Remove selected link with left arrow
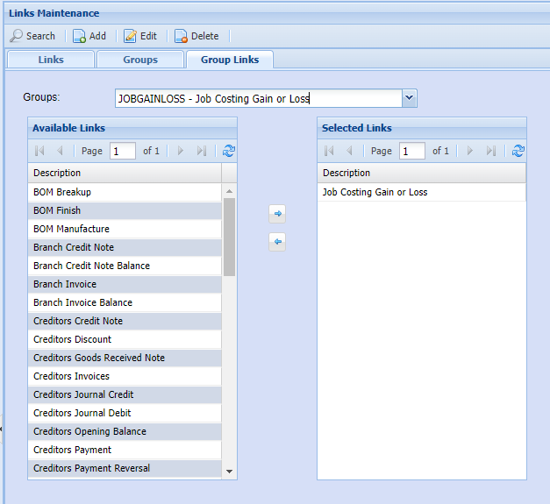 point(277,242)
